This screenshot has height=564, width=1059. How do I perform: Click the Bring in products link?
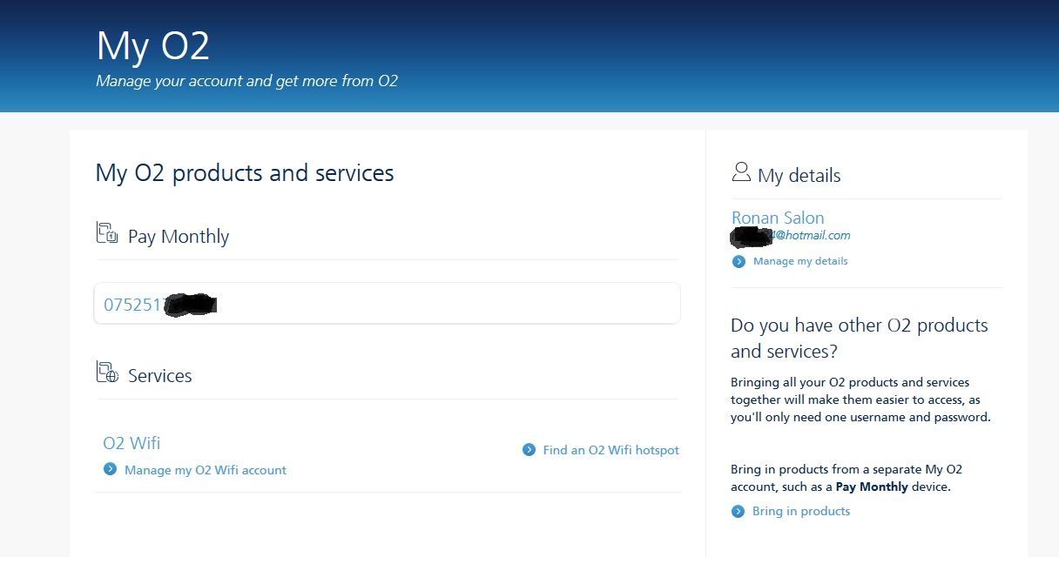(x=801, y=511)
